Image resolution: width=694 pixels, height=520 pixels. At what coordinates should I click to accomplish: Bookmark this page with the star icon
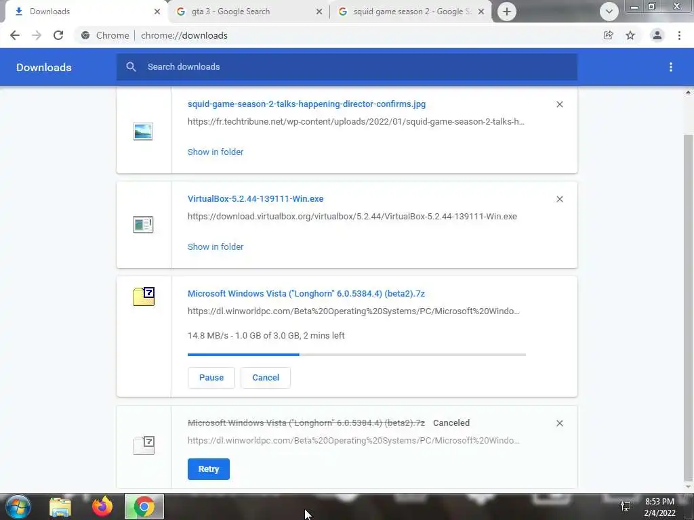pos(630,35)
